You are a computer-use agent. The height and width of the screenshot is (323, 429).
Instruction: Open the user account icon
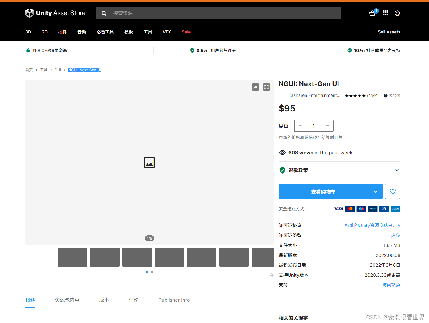[x=397, y=13]
